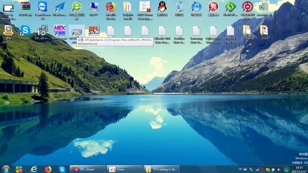308x173 pixels.
Task: Launch Skype from the desktop
Action: [26, 33]
